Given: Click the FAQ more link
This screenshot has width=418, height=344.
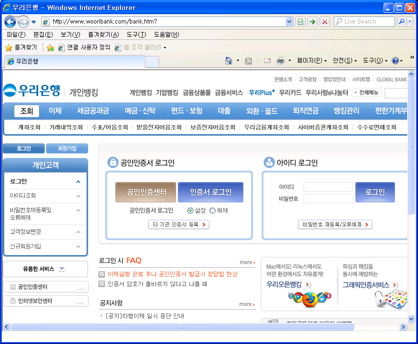Looking at the screenshot, I should [248, 263].
